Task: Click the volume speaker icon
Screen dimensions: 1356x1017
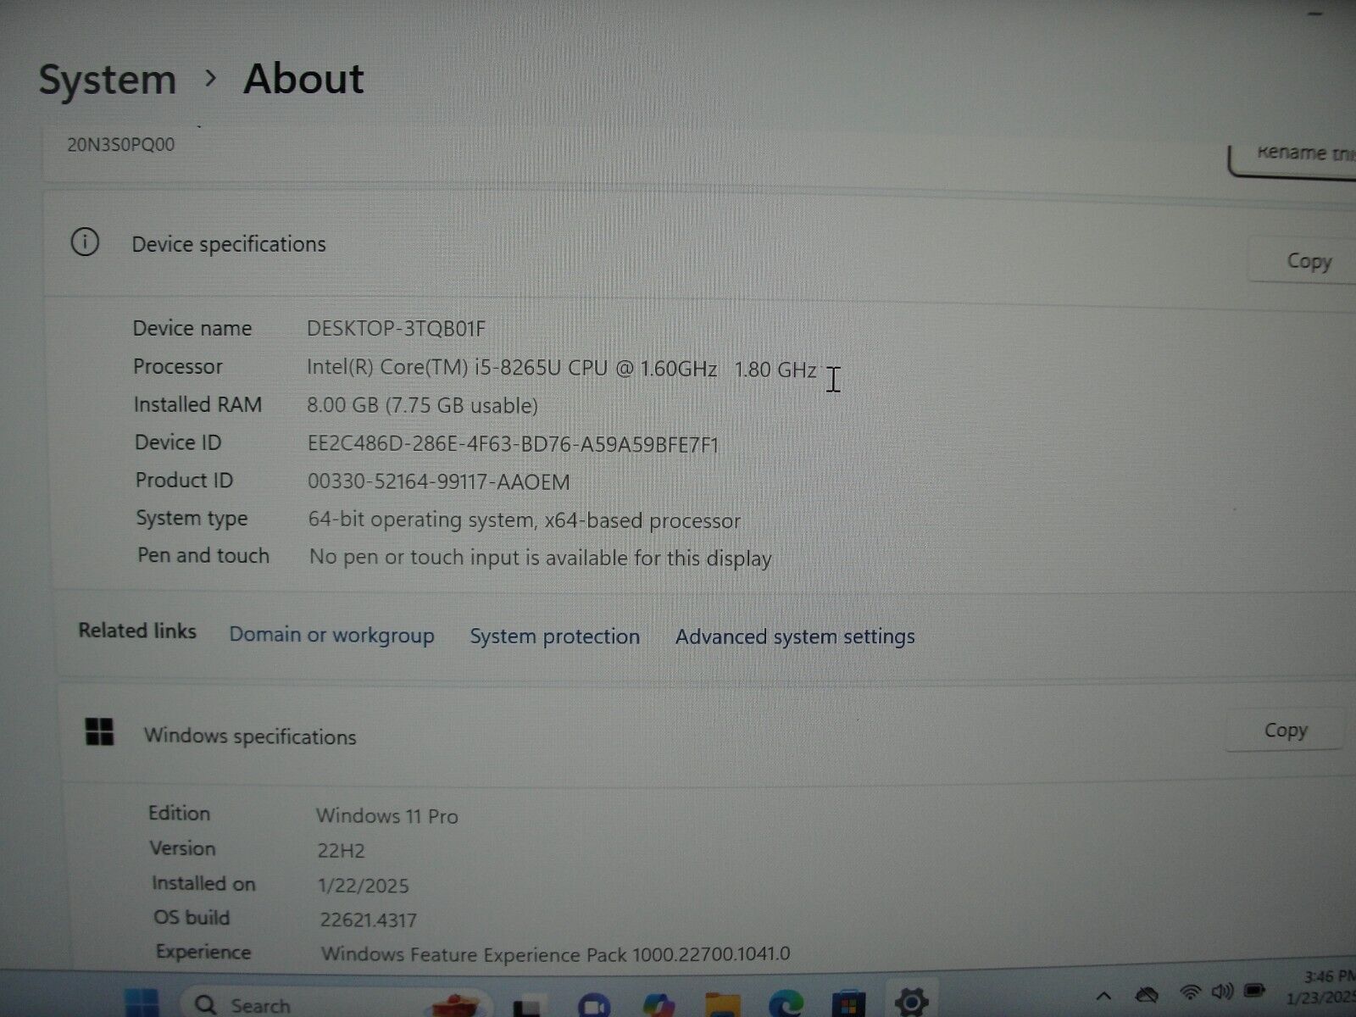Action: point(1221,992)
